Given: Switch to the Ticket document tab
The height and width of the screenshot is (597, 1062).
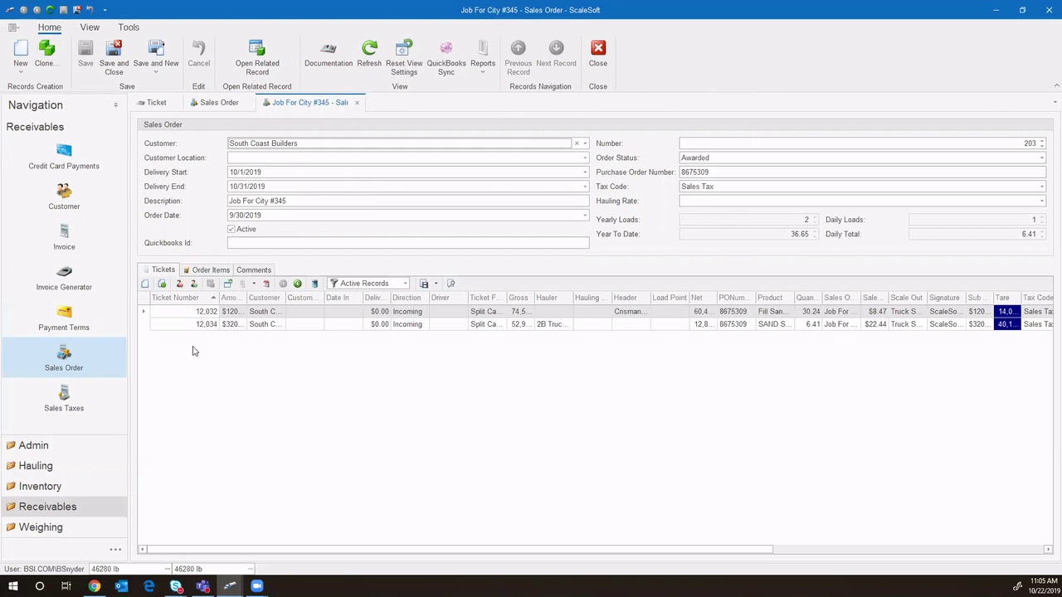Looking at the screenshot, I should (157, 103).
